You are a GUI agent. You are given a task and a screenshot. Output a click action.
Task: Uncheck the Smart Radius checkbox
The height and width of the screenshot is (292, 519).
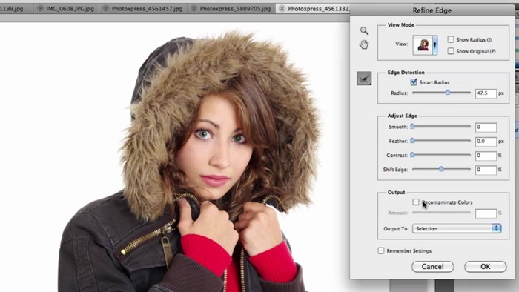click(x=414, y=82)
